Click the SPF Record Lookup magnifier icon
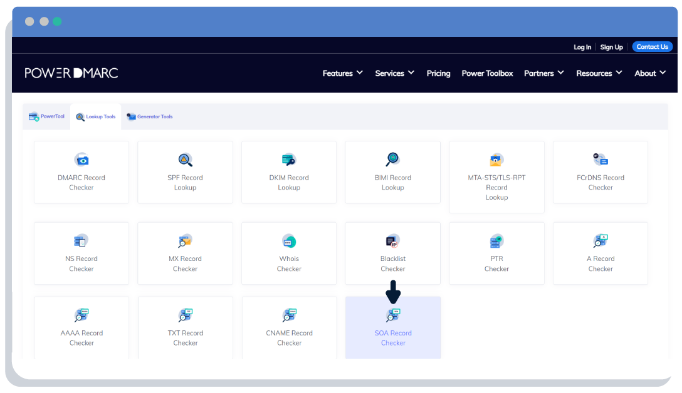Viewport: 682px width, 393px height. (x=186, y=160)
